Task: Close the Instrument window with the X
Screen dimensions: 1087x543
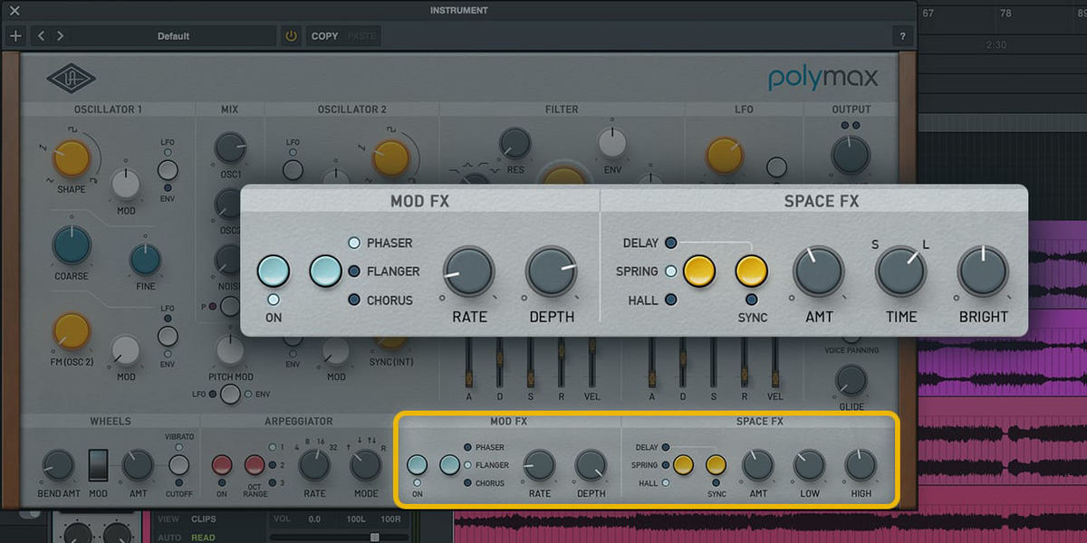Action: (14, 11)
